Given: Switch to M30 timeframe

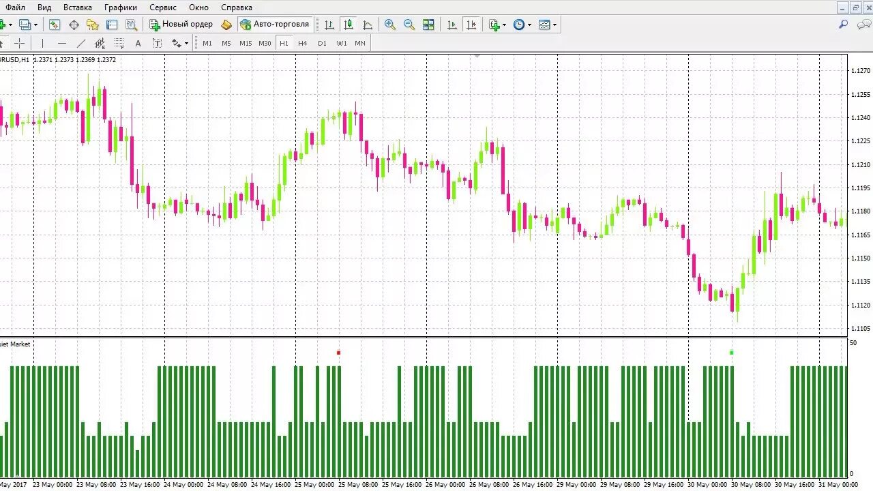Looking at the screenshot, I should pos(265,43).
